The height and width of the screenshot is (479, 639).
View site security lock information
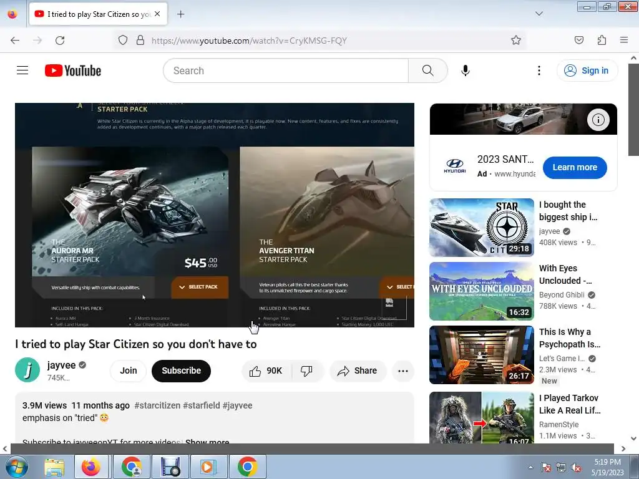coord(140,41)
